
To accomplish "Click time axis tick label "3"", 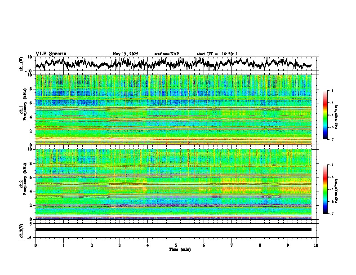I will click(120, 245).
